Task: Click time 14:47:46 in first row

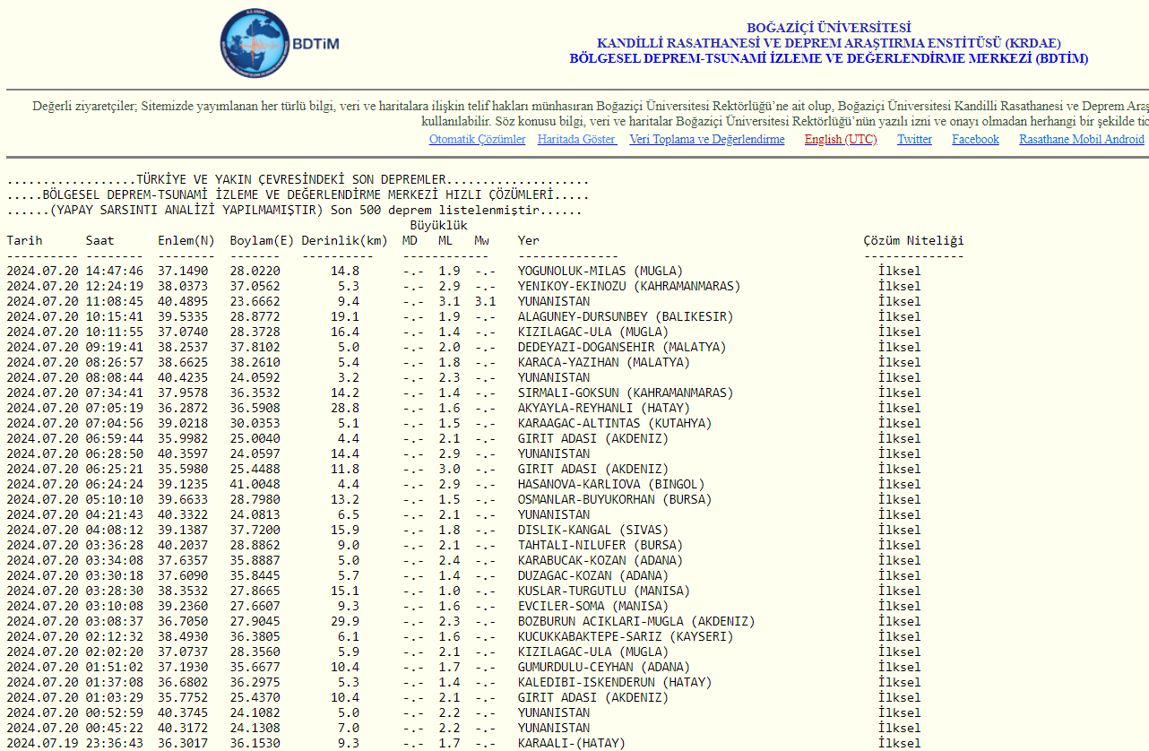Action: point(115,271)
